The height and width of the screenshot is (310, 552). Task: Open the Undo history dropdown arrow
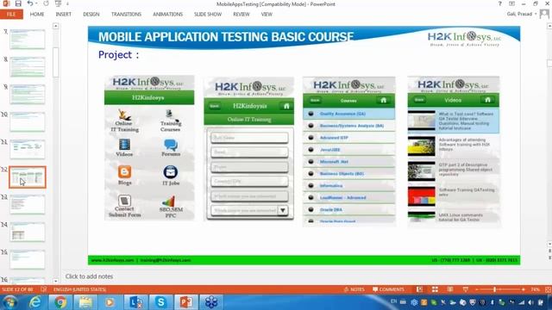click(36, 3)
